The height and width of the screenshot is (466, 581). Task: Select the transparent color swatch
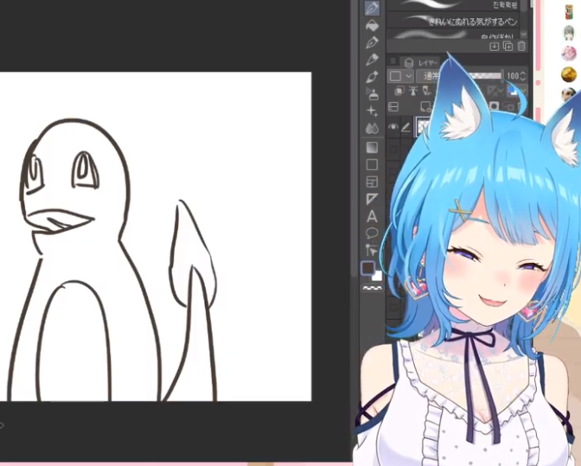373,288
